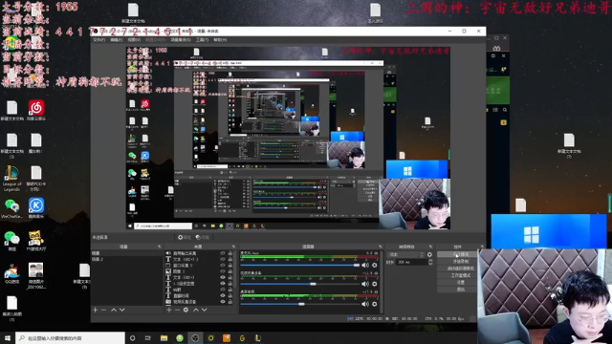Mute the 视频采集设备 mixer channel speaker
This screenshot has height=344, width=612.
pos(365,284)
